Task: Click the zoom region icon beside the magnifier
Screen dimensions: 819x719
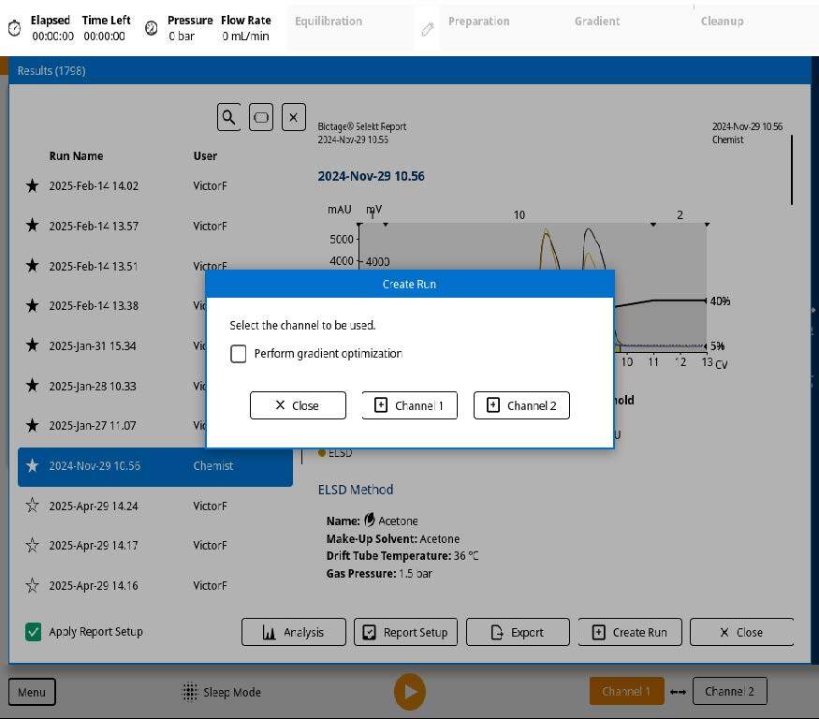Action: tap(261, 117)
